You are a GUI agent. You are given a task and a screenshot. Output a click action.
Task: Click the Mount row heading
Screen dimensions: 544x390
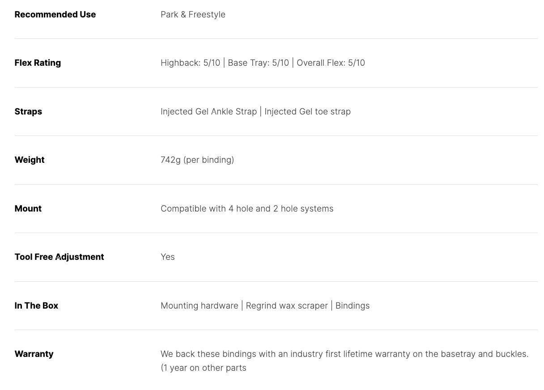[28, 208]
